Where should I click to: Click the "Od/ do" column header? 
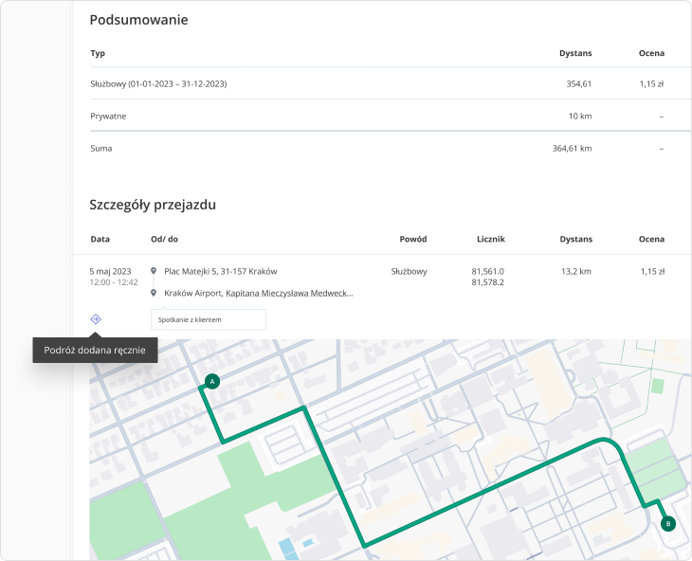click(x=164, y=239)
